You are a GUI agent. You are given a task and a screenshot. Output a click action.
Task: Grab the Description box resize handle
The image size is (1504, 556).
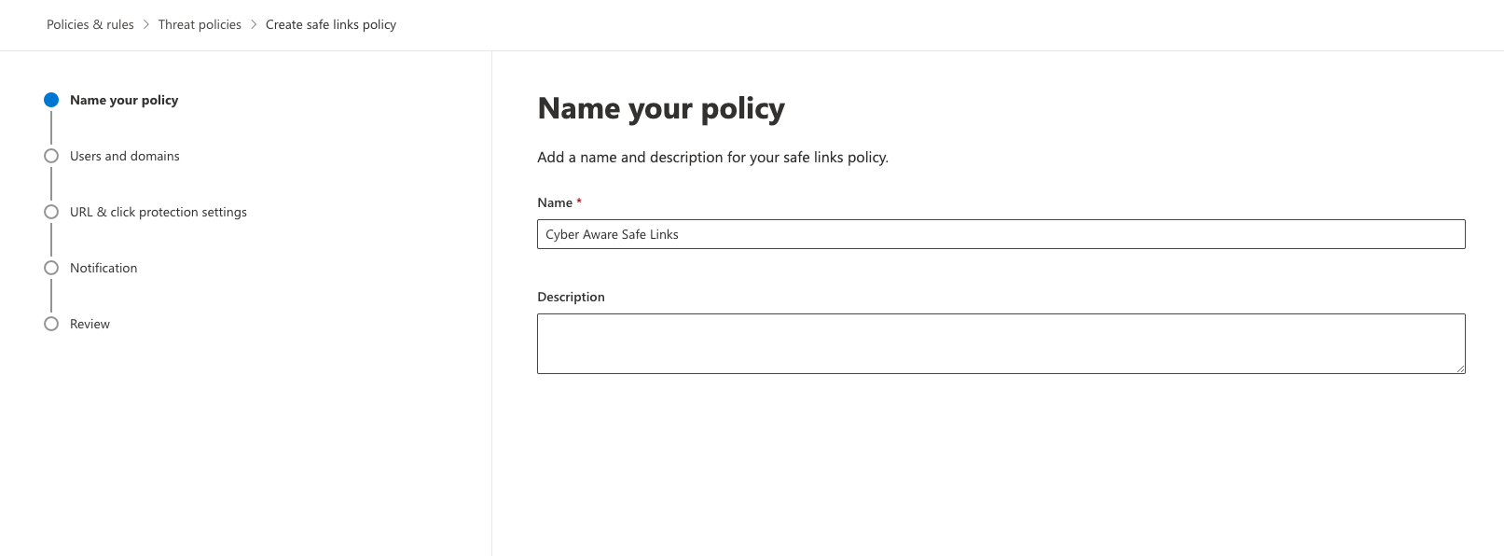coord(1460,368)
